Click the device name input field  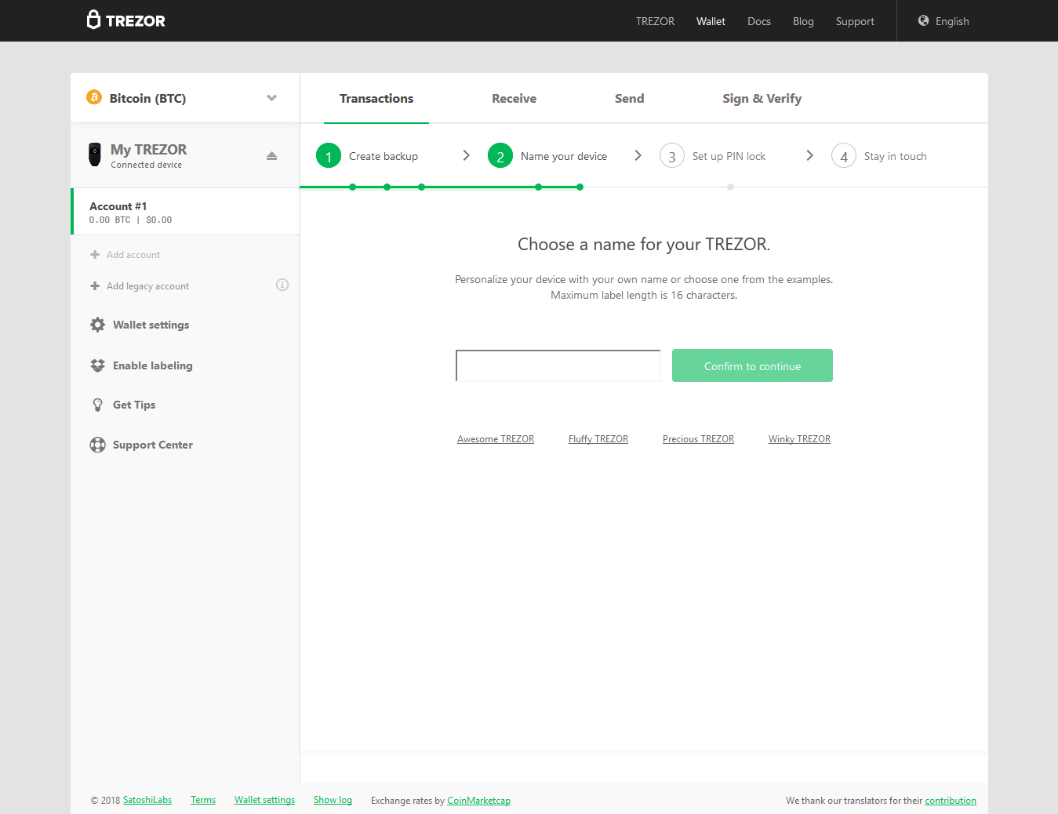tap(558, 365)
